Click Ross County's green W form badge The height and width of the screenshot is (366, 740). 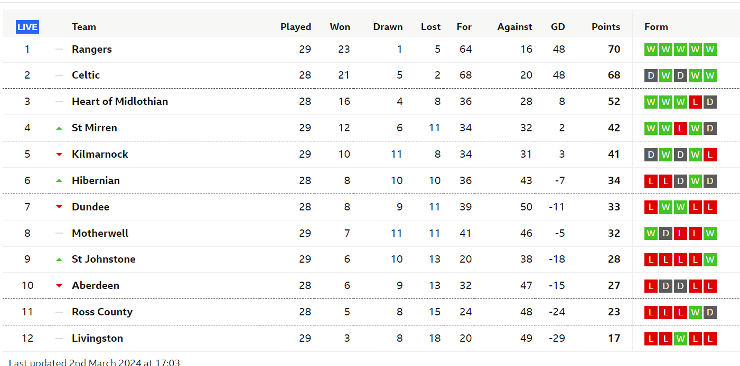(x=695, y=312)
